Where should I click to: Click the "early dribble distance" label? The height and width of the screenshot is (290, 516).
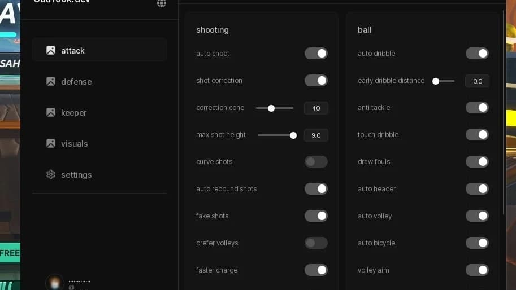391,81
